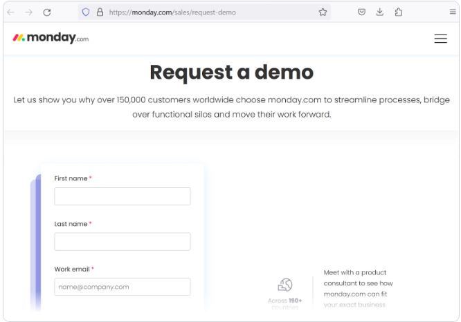
Task: Bookmark this page with star icon
Action: click(x=323, y=12)
